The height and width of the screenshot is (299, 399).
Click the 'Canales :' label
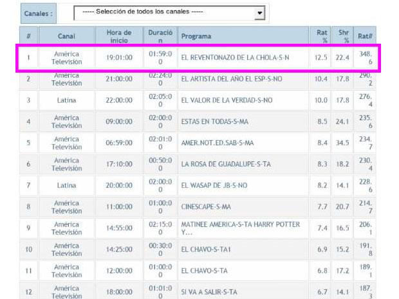pos(39,14)
